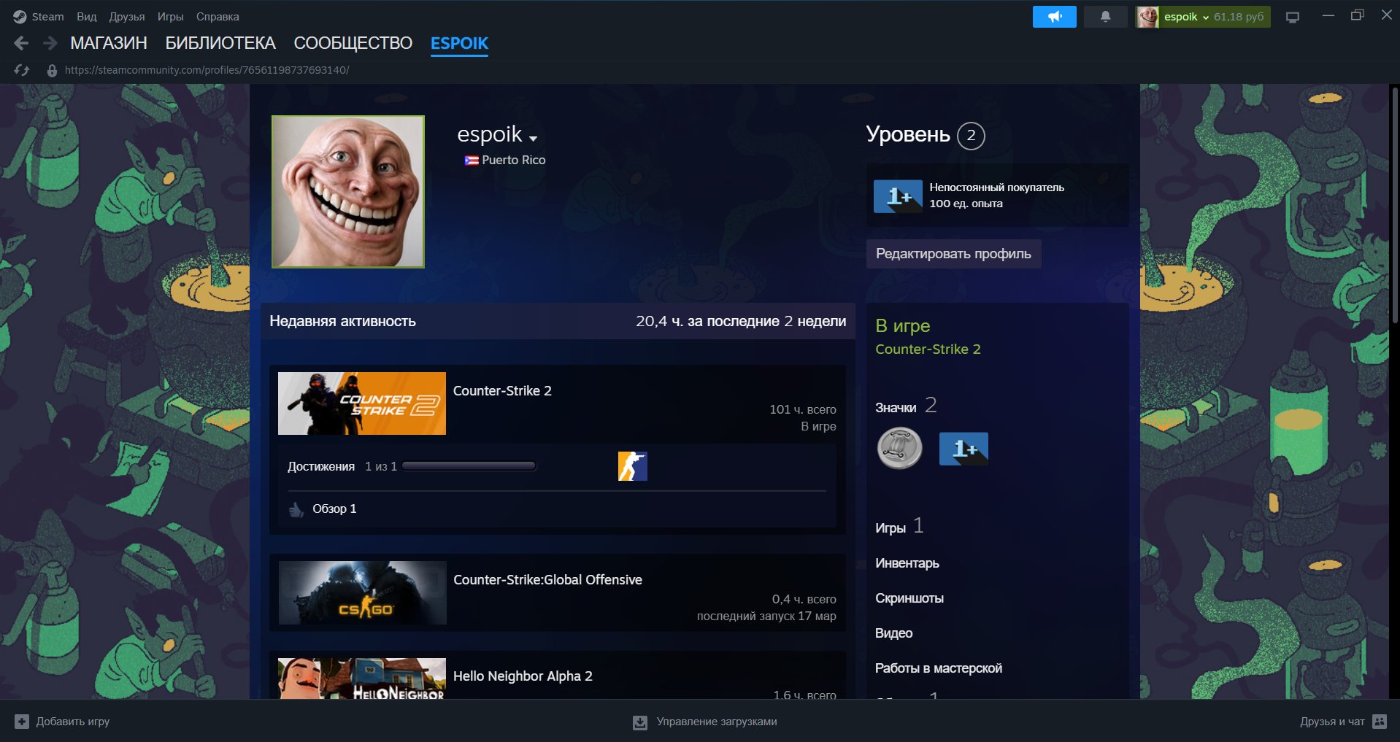
Task: Open the Игры games link
Action: click(891, 528)
